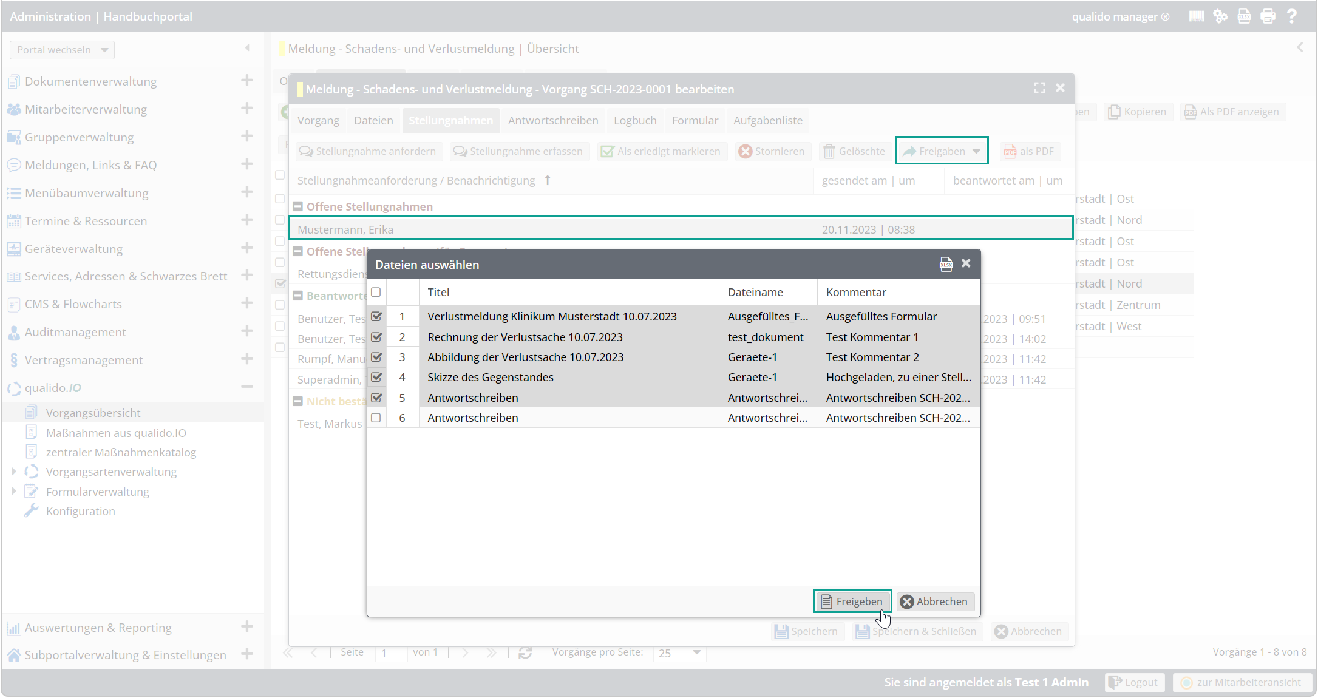Click plus next to Mitarbeiterverwaltung
Screen dimensions: 1318x698
point(247,109)
